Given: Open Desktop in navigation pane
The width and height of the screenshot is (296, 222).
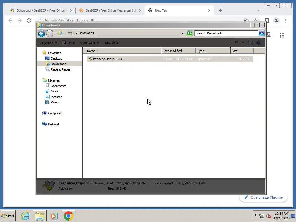Looking at the screenshot, I should tap(56, 58).
